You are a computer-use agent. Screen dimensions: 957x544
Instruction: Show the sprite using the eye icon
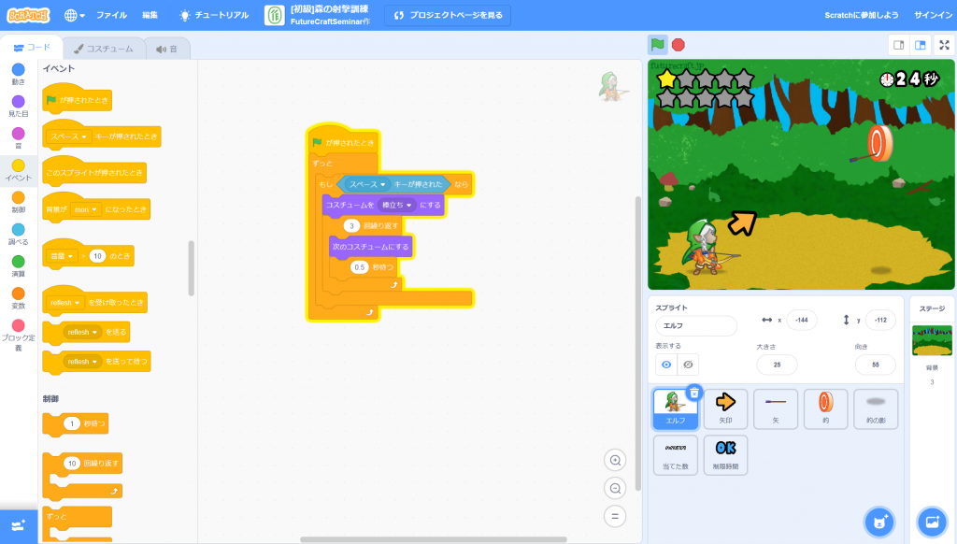(x=666, y=365)
